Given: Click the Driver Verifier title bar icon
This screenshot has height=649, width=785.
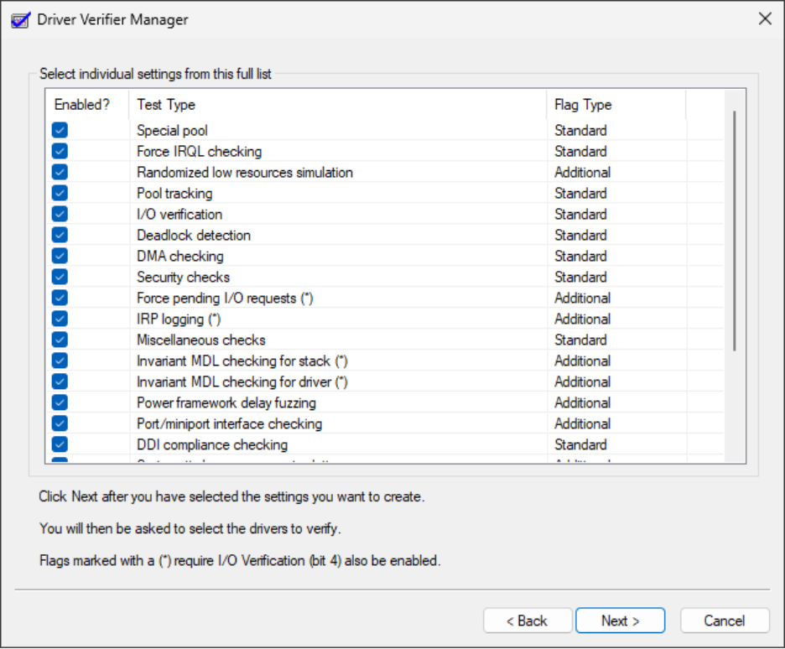Looking at the screenshot, I should [19, 18].
